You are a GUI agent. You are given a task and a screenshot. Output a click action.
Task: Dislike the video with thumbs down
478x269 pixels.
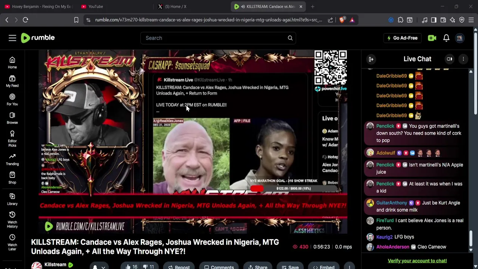148,267
